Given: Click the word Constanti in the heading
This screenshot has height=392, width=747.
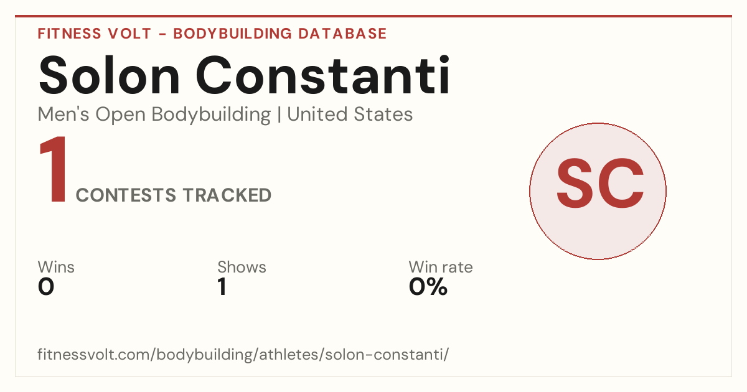Looking at the screenshot, I should click(x=324, y=74).
